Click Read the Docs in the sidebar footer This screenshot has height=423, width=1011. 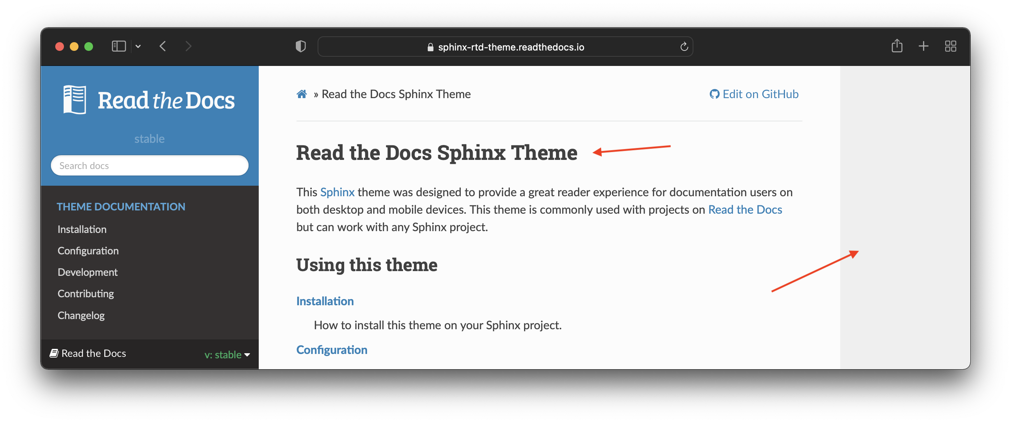point(88,354)
